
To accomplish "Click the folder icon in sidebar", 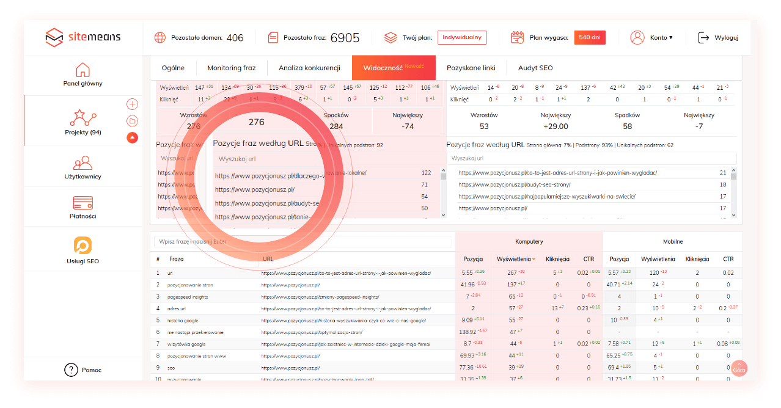I will [132, 121].
